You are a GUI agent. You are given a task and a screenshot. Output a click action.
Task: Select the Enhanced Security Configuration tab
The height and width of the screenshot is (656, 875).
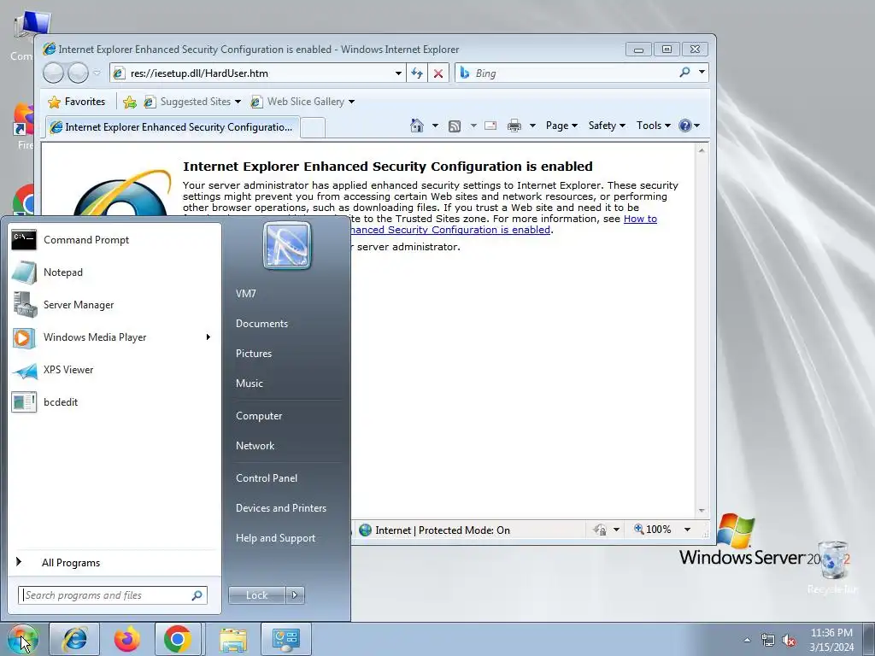pyautogui.click(x=173, y=127)
